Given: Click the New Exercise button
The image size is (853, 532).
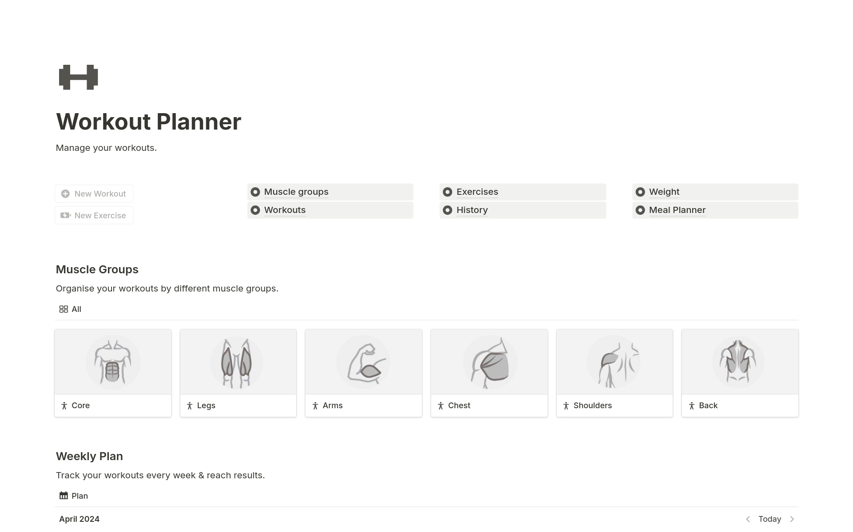Looking at the screenshot, I should (94, 215).
